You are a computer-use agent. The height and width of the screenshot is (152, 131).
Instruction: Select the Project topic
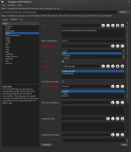9,26
